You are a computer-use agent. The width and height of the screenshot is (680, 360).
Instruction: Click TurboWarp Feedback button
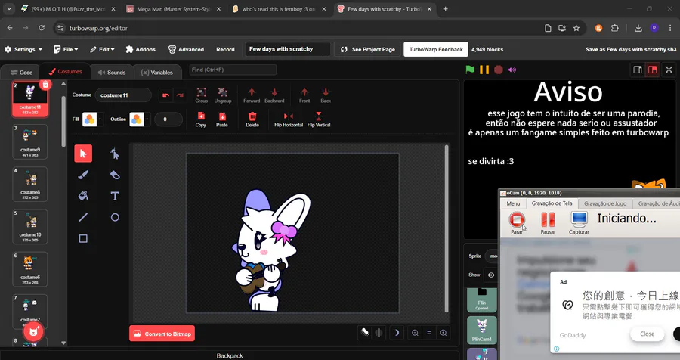436,49
